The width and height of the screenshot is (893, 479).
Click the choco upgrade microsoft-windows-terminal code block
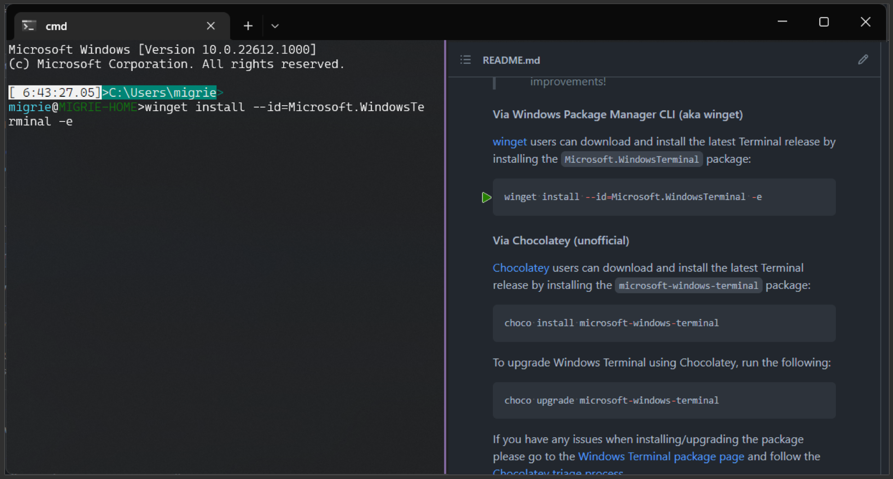tap(664, 400)
